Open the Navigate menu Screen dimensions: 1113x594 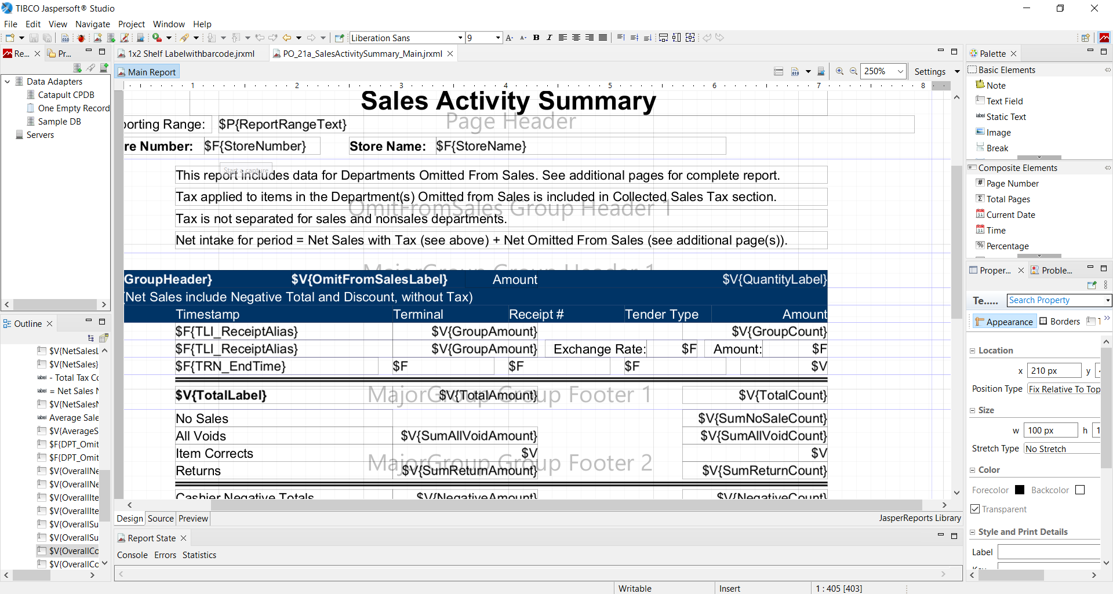pos(92,24)
